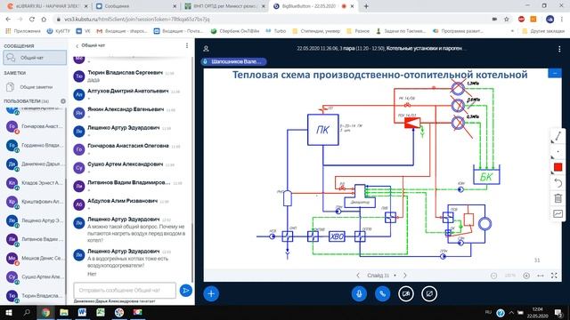Screen dimensions: 570x320
Task: Open a new browser tab
Action: tap(366, 6)
